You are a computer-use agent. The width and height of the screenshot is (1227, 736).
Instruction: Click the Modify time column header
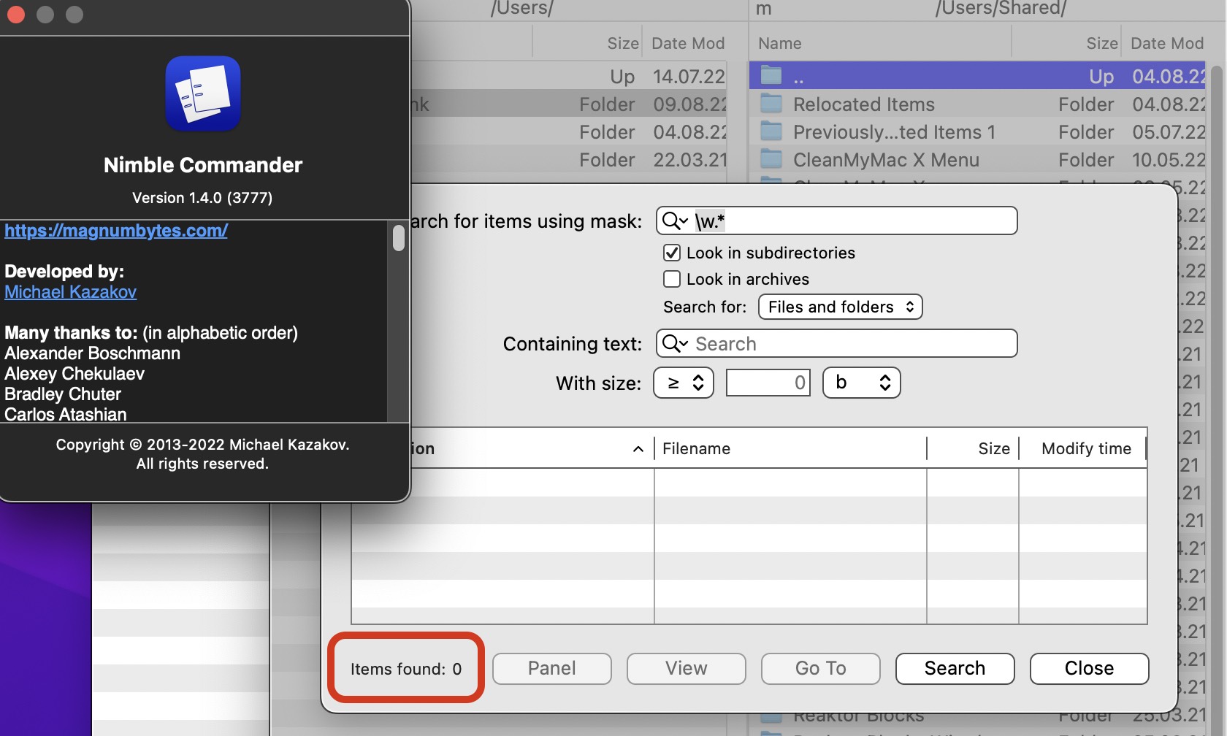1083,448
